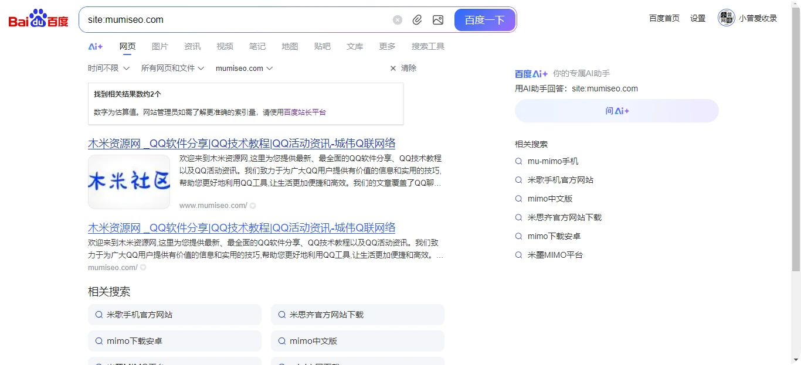
Task: Click the Baidu logo
Action: [39, 19]
